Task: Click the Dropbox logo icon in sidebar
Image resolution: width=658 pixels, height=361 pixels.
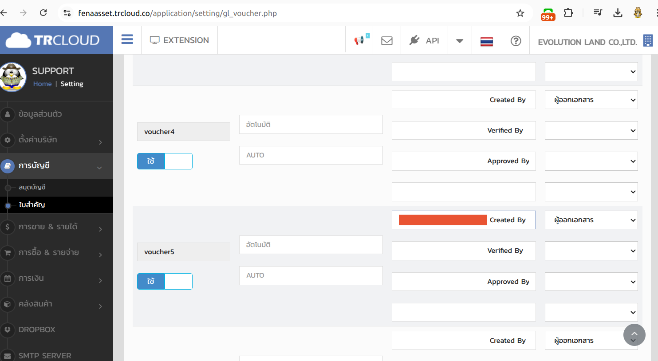Action: (7, 330)
